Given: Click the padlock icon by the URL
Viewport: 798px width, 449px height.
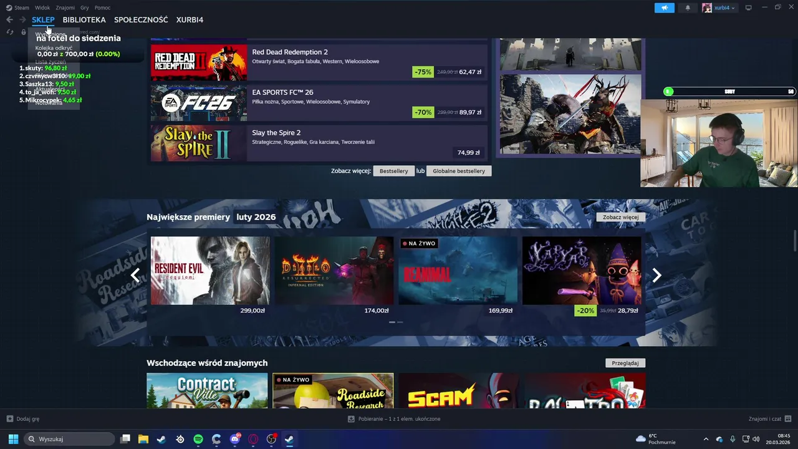Looking at the screenshot, I should [x=24, y=32].
